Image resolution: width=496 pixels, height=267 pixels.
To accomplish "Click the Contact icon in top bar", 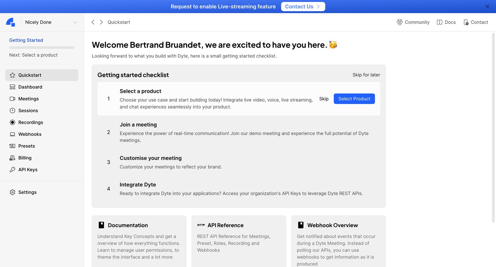I will [x=466, y=22].
